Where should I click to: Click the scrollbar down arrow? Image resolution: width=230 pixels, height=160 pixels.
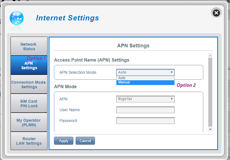coord(210,129)
